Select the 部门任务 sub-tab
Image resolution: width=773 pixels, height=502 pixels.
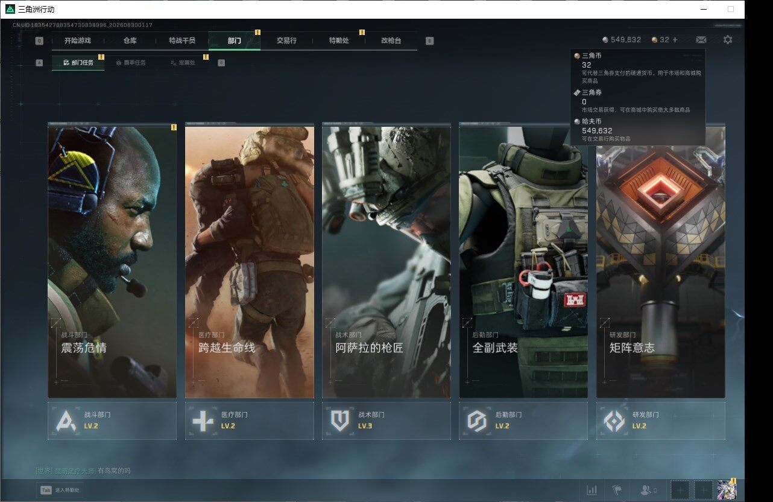pyautogui.click(x=78, y=62)
